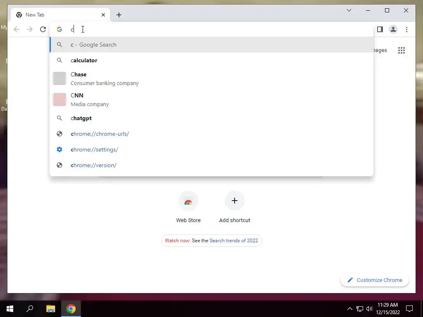Open chrome://settings/ suggestion

point(212,149)
